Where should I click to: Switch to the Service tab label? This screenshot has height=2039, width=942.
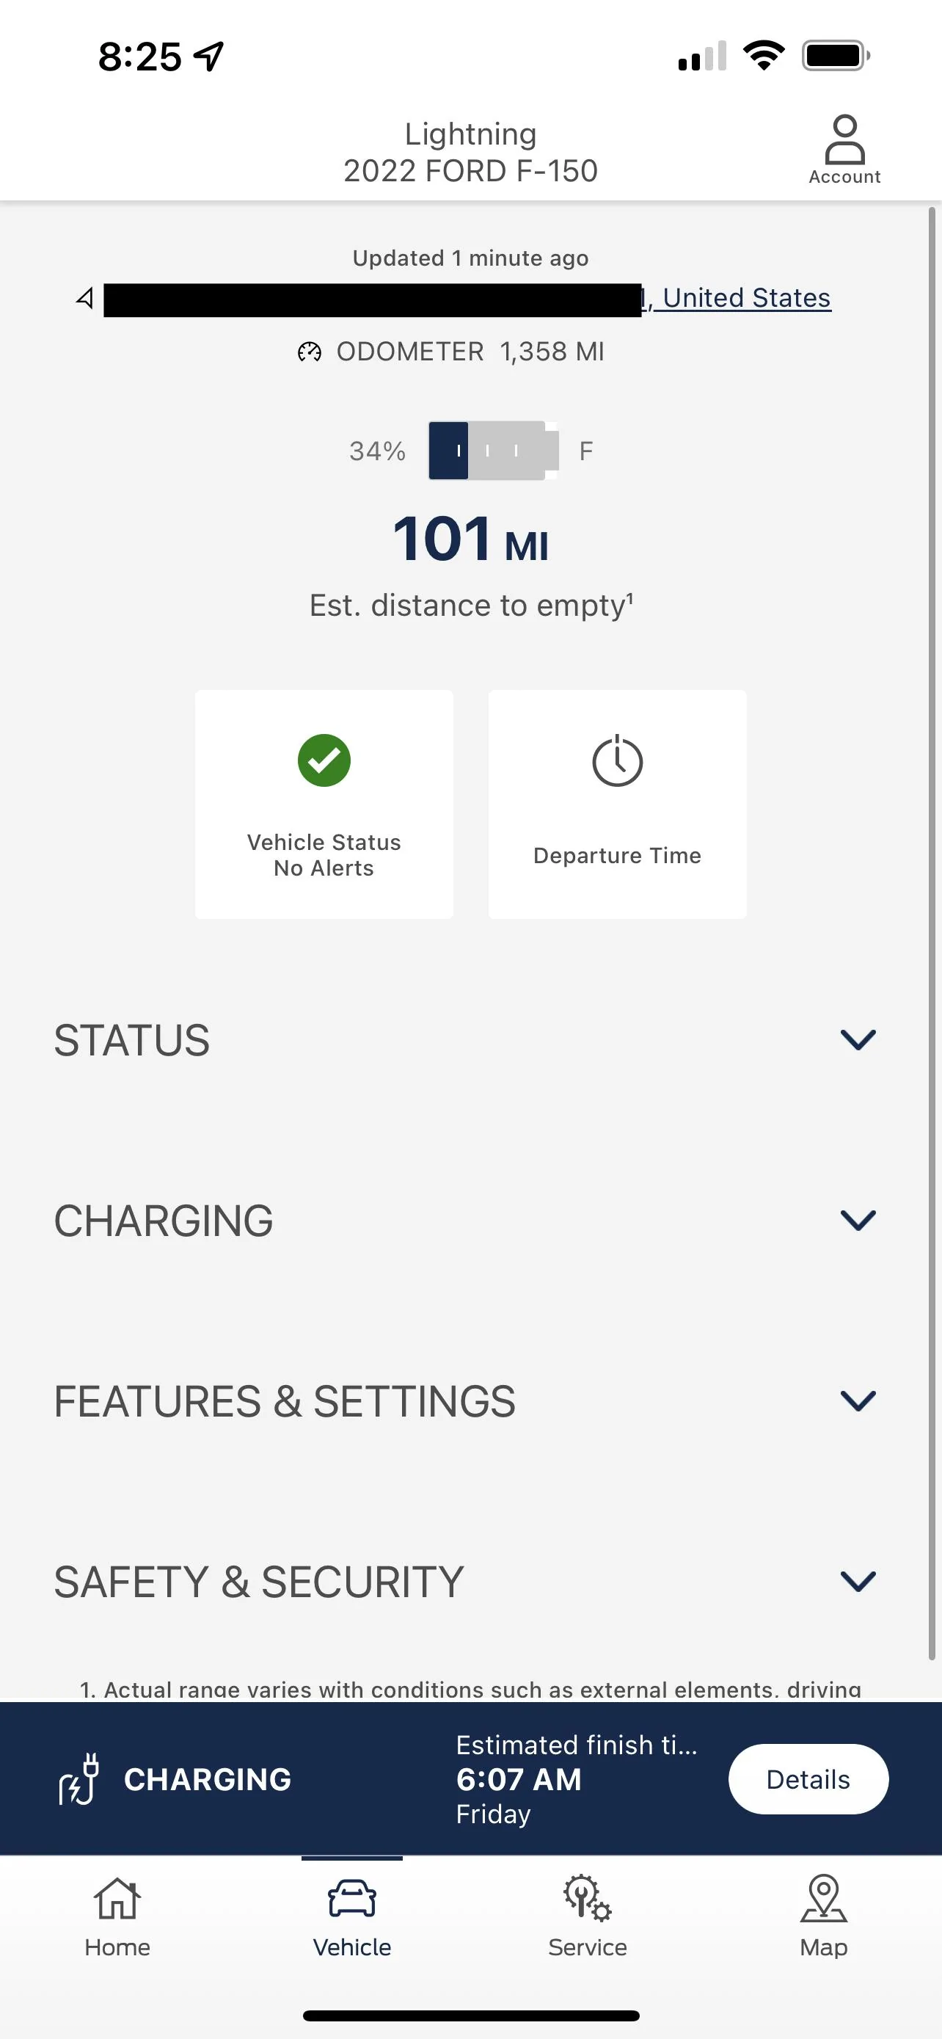(587, 1947)
